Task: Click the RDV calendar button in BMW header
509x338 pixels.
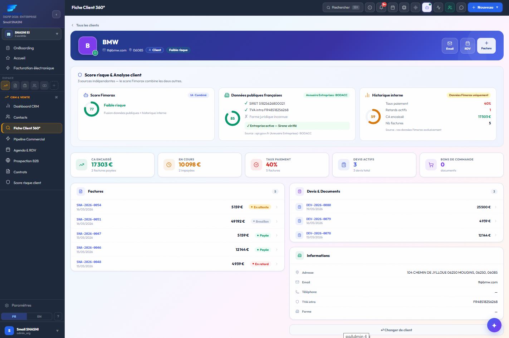Action: click(x=468, y=46)
